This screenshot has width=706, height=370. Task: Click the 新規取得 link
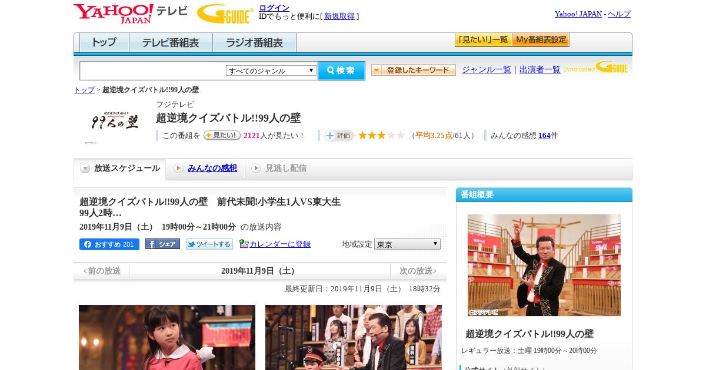(339, 16)
